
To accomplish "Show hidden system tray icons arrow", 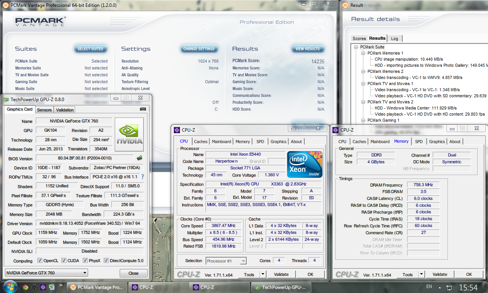I will (440, 287).
